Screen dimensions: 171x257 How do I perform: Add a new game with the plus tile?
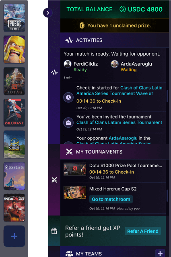14,236
